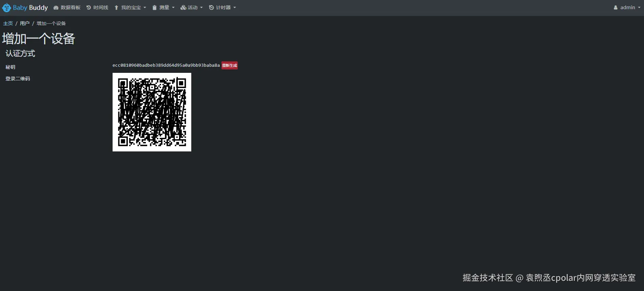Screen dimensions: 644x291
Task: Click the clipboard icon beside 测量
Action: (x=155, y=7)
